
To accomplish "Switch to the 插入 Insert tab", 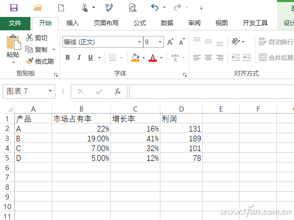I will pos(73,23).
